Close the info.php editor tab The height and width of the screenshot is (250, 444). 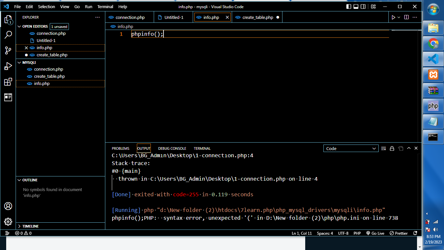tap(227, 17)
